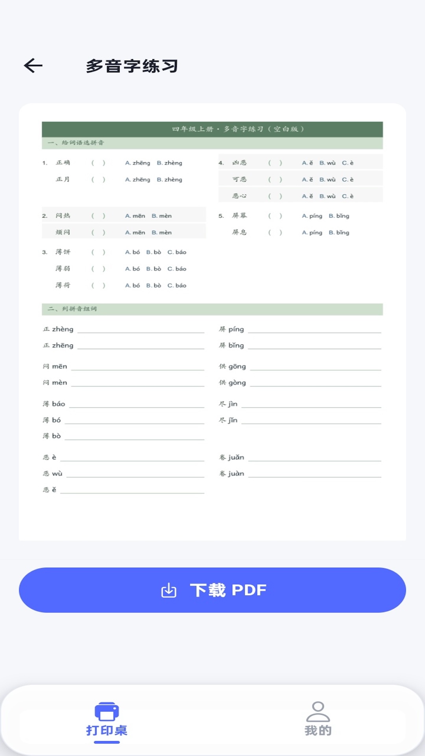Image resolution: width=425 pixels, height=756 pixels.
Task: Click the answer bracket beside 闷热
Action: click(98, 216)
